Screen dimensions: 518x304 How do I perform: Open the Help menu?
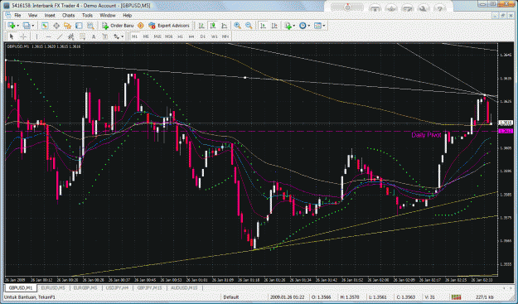[x=127, y=16]
